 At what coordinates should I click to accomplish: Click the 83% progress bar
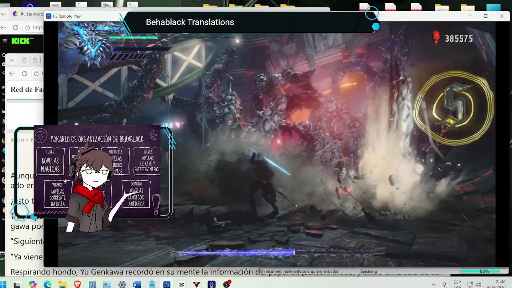[x=484, y=271]
